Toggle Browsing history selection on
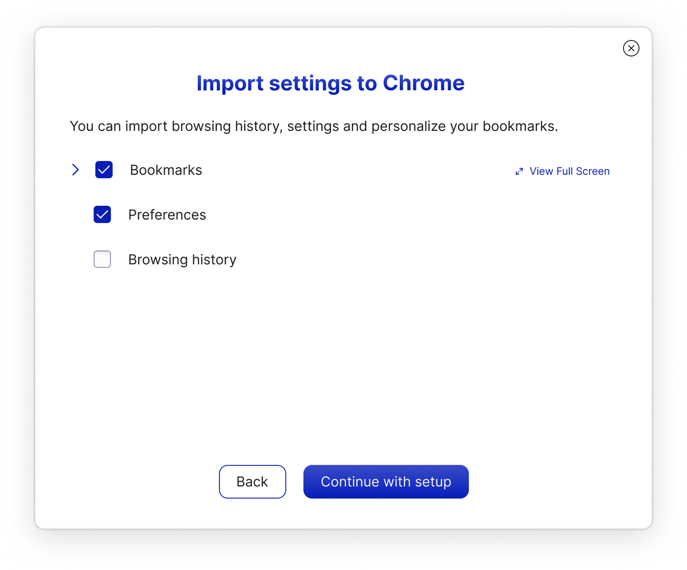The height and width of the screenshot is (570, 687). (102, 259)
